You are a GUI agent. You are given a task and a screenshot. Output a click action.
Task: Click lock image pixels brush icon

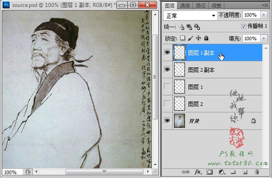tap(191, 38)
